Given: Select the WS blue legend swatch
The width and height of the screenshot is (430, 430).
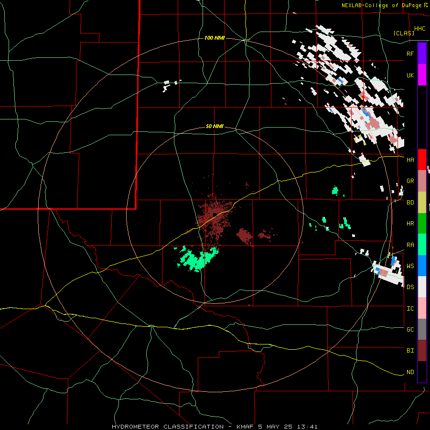Looking at the screenshot, I should [x=422, y=266].
